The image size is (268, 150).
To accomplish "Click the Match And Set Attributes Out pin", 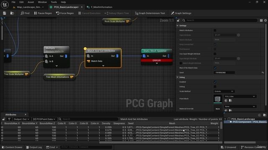I will [x=117, y=56].
